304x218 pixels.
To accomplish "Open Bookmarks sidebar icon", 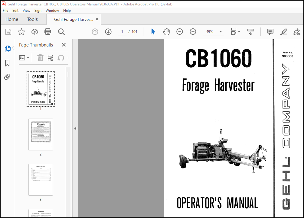I will click(x=7, y=63).
